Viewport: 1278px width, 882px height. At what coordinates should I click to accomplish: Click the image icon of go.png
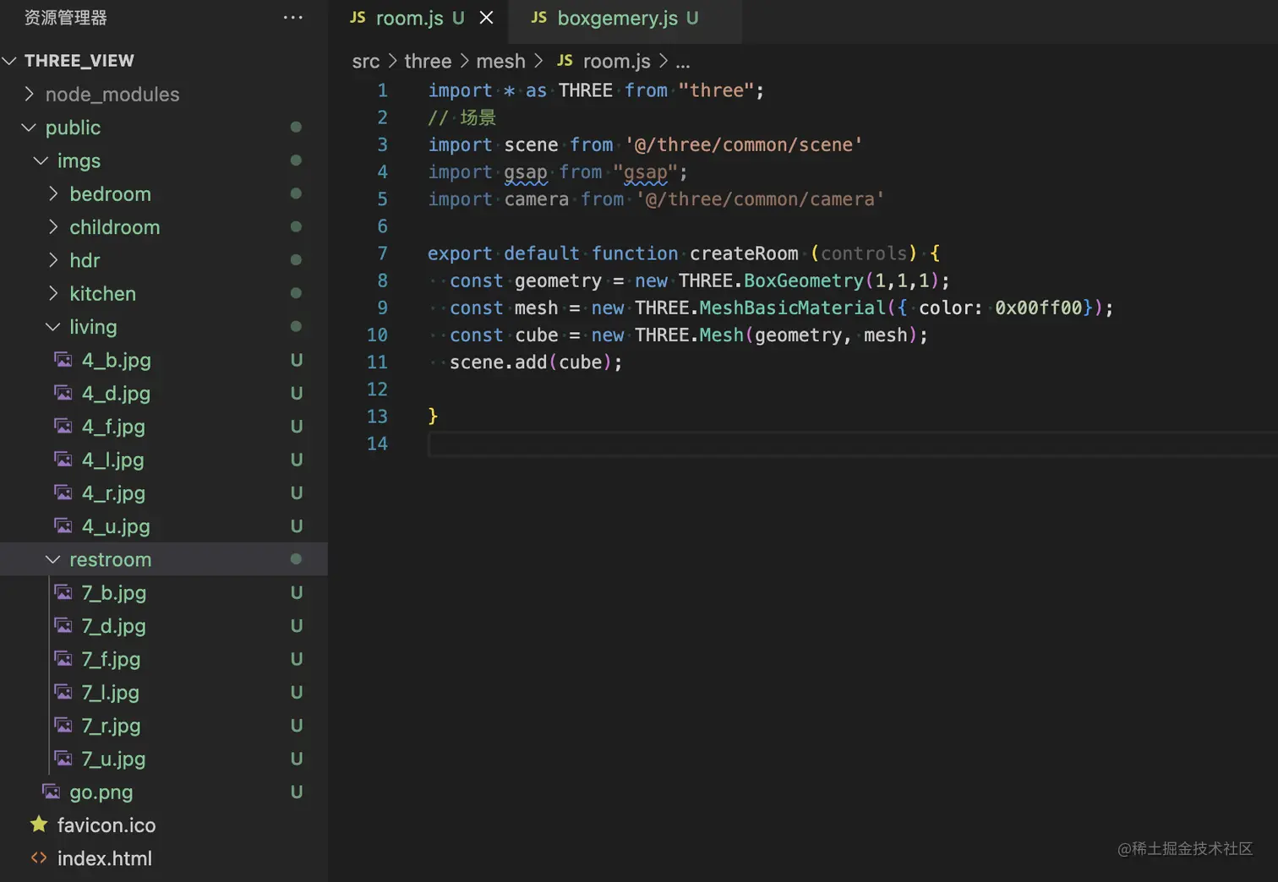coord(52,792)
